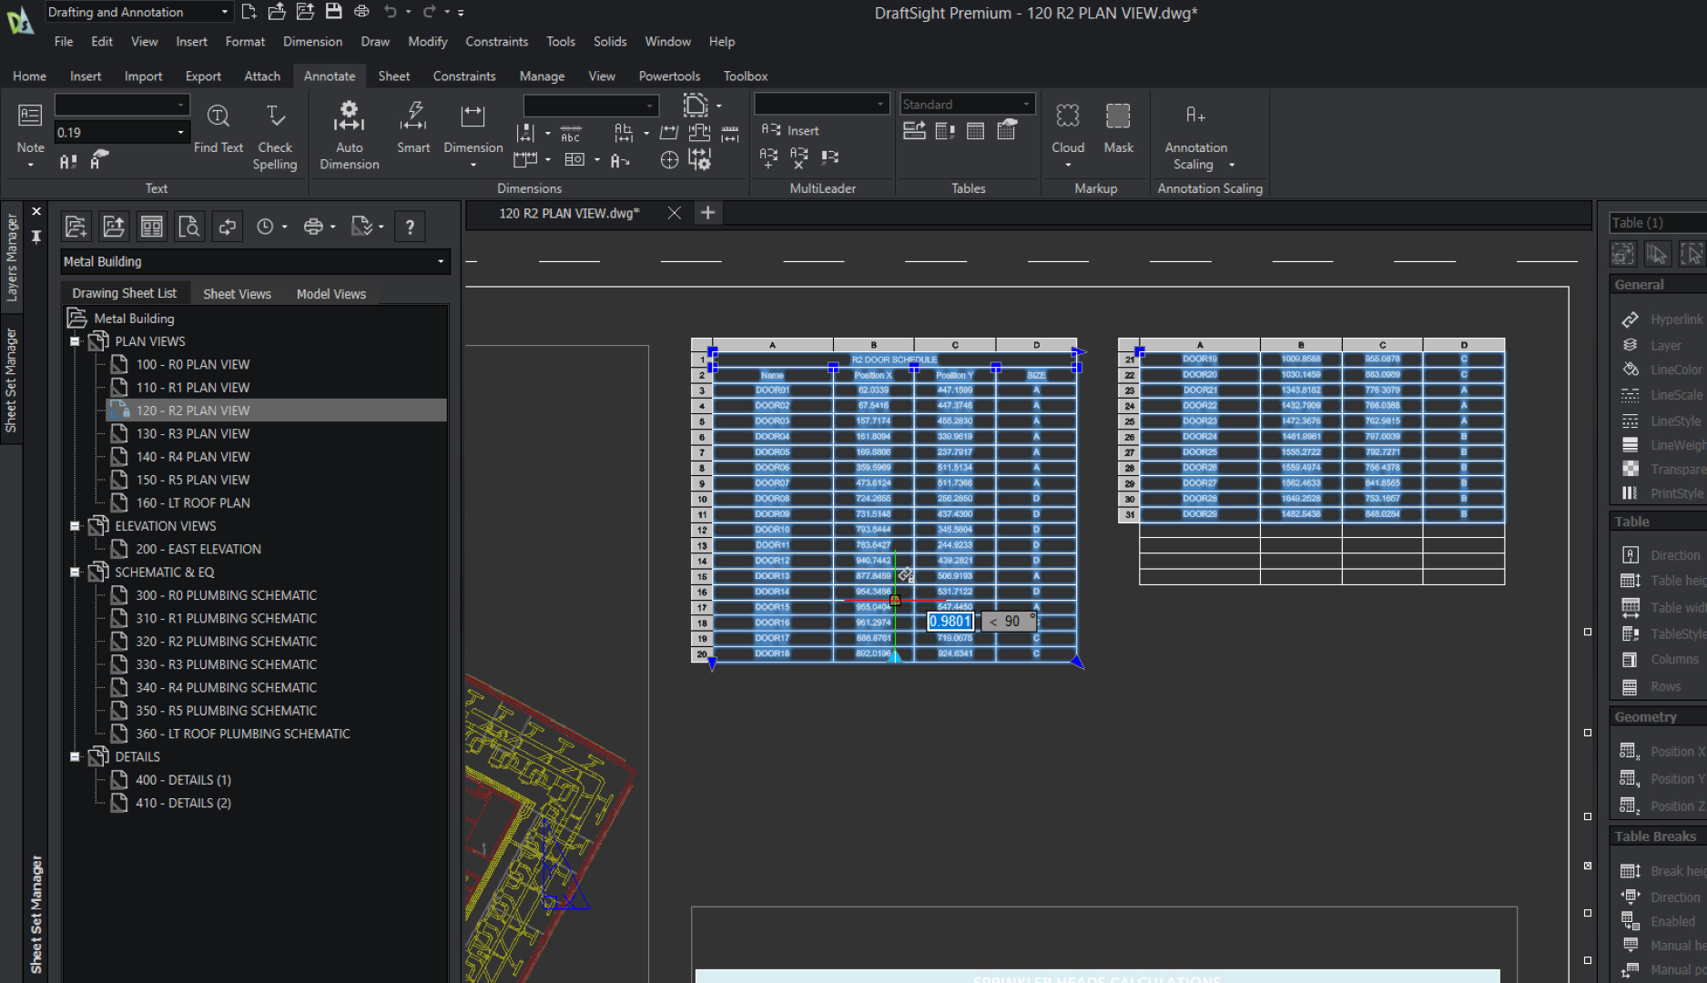Switch to the Powertools ribbon tab

[x=669, y=76]
